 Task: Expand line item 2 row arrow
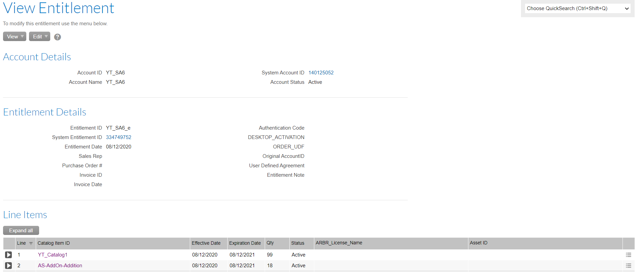pyautogui.click(x=8, y=266)
